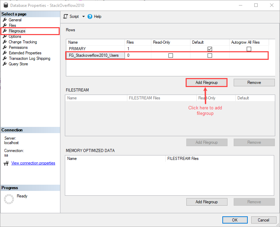Click Remove under Rows grid
The image size is (280, 227).
pos(254,83)
